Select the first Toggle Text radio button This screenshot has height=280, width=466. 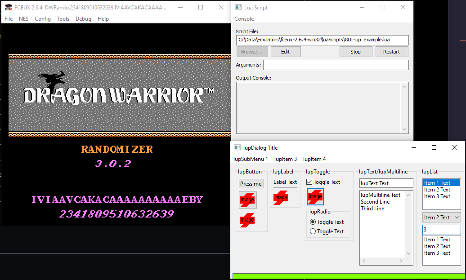(x=313, y=222)
